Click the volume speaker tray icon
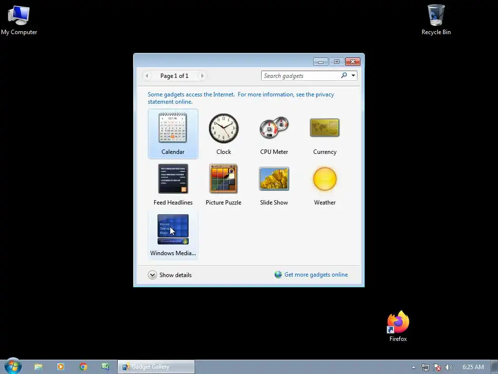The width and height of the screenshot is (498, 374). (448, 367)
